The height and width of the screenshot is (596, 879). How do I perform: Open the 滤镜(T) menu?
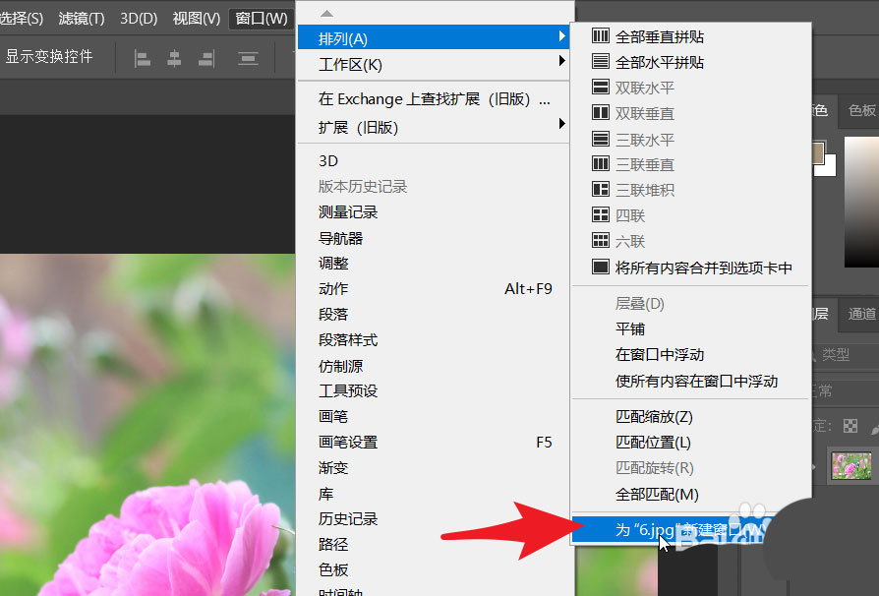coord(82,19)
